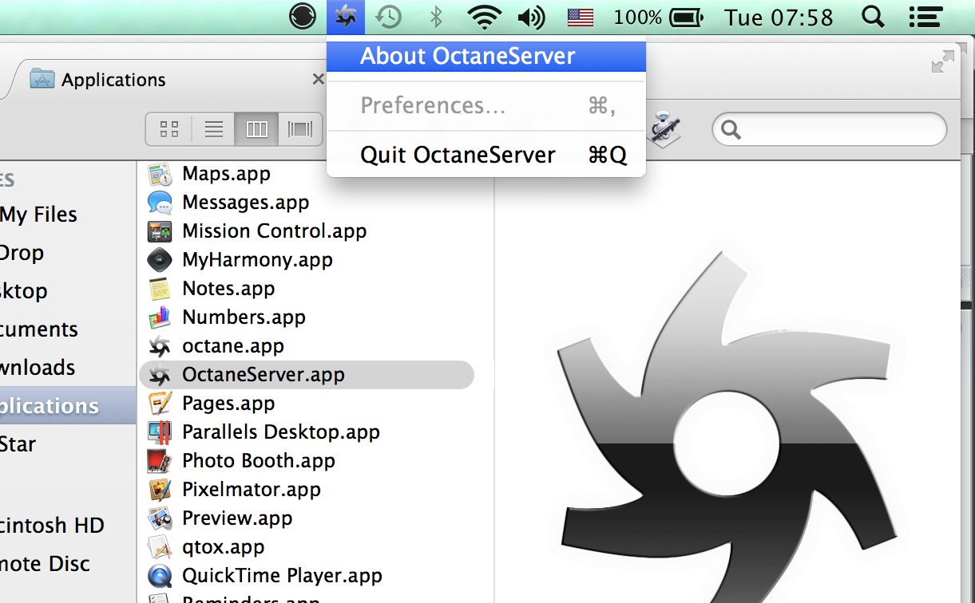Select Preview.app icon

(160, 518)
